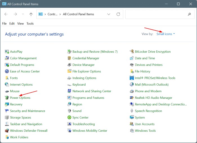This screenshot has width=197, height=143.
Task: Click the Credential Manager icon
Action: [x=69, y=58]
